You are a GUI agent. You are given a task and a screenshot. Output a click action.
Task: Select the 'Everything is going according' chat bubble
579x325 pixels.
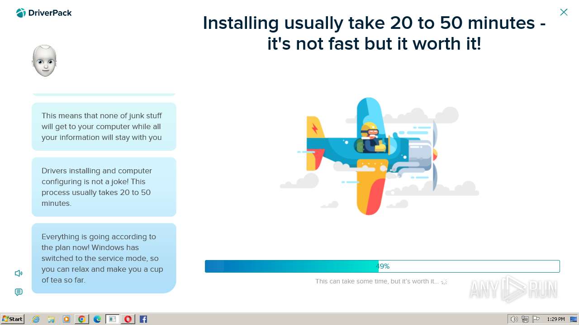coord(104,258)
